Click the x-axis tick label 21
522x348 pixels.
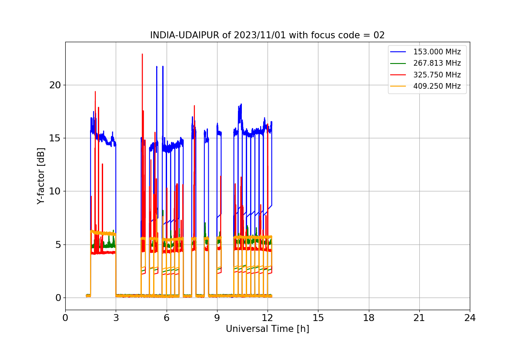[x=419, y=318]
